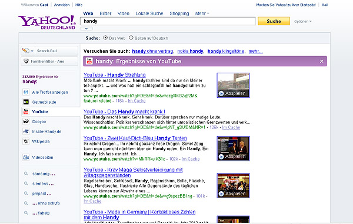The image size is (353, 224).
Task: Try the suggestion handy klingeltöne
Action: [x=226, y=51]
